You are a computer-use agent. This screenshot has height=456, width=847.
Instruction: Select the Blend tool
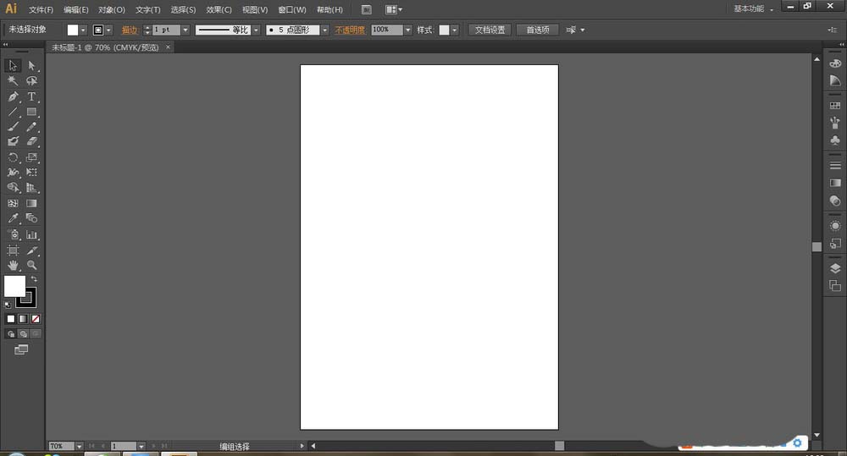pos(32,218)
